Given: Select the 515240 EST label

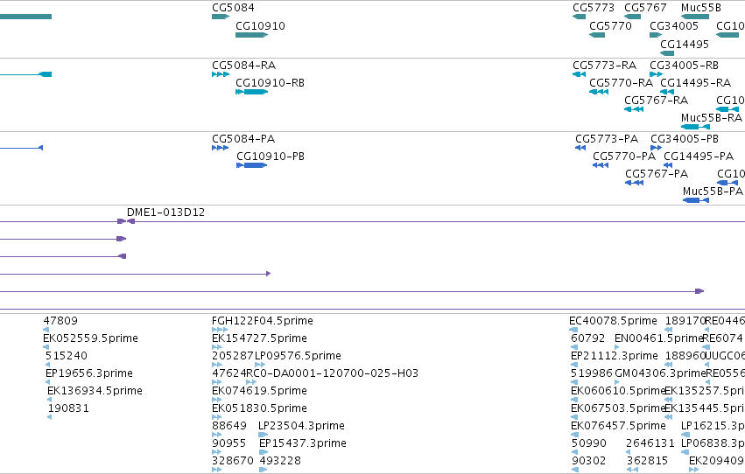Looking at the screenshot, I should pyautogui.click(x=67, y=355).
